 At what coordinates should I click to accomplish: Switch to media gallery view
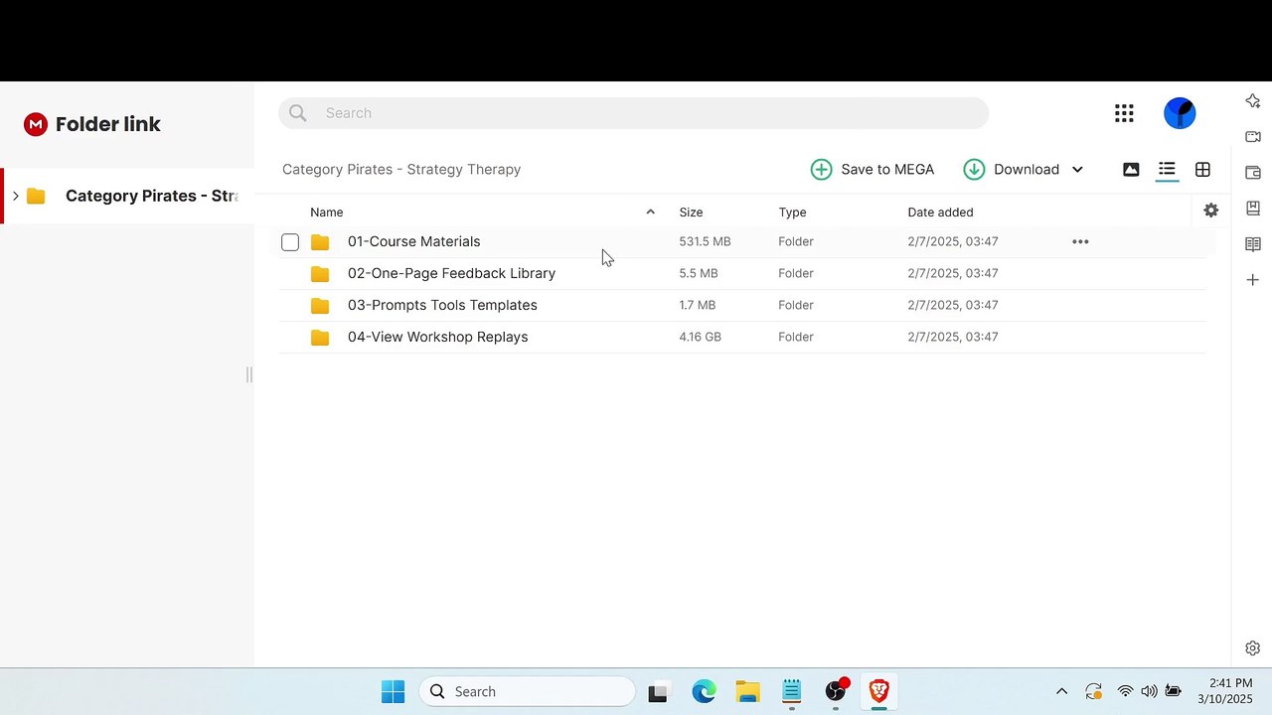(x=1131, y=170)
